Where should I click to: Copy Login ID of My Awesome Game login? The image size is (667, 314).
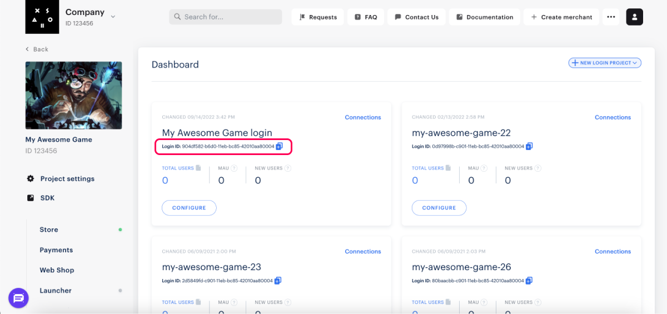pos(280,146)
